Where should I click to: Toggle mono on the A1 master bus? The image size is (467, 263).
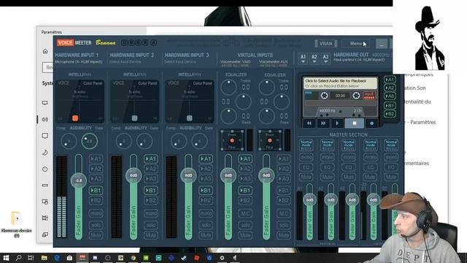[306, 157]
